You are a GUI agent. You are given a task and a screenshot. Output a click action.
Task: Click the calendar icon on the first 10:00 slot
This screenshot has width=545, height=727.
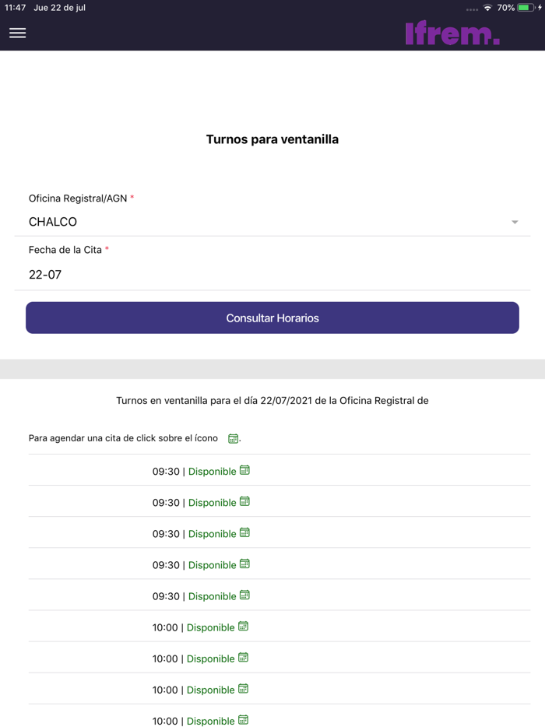[243, 626]
